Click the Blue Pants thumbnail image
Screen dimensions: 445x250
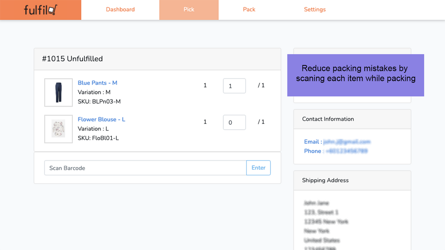pyautogui.click(x=58, y=92)
